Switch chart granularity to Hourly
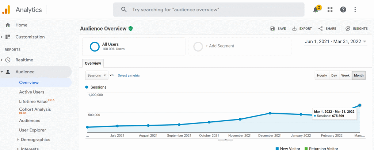The height and width of the screenshot is (150, 374). (x=322, y=76)
